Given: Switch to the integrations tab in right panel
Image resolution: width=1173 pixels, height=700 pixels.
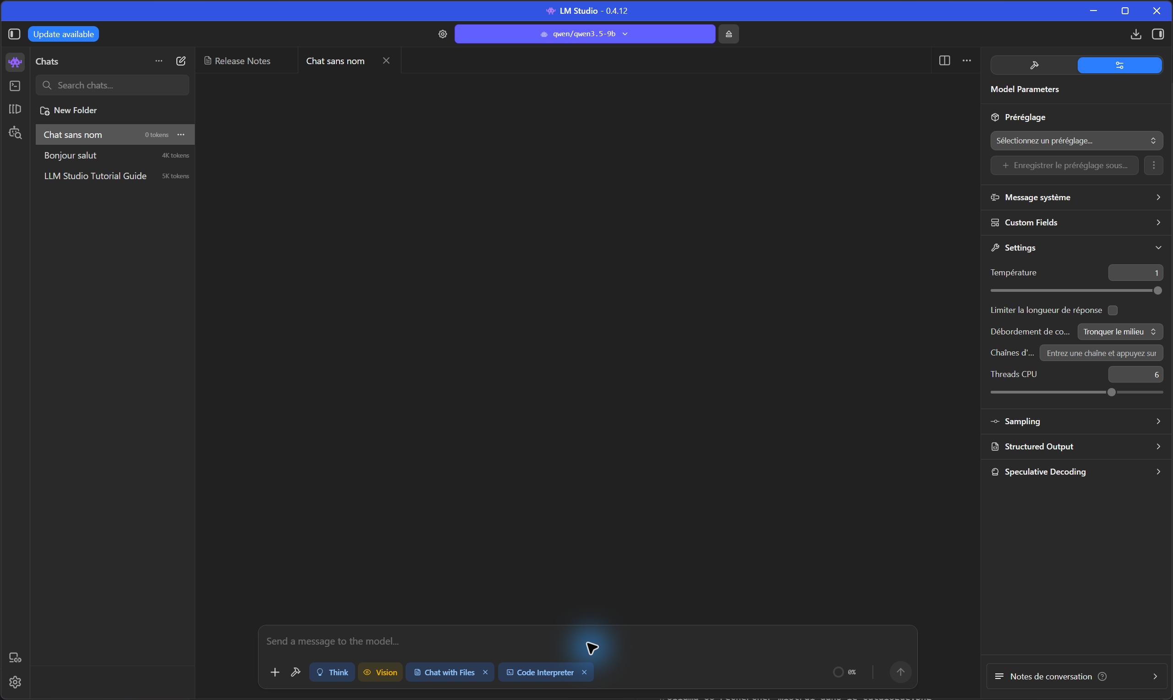Looking at the screenshot, I should [1034, 65].
